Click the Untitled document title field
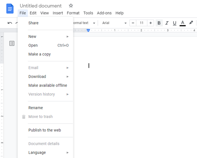Image resolution: width=197 pixels, height=158 pixels. (41, 6)
